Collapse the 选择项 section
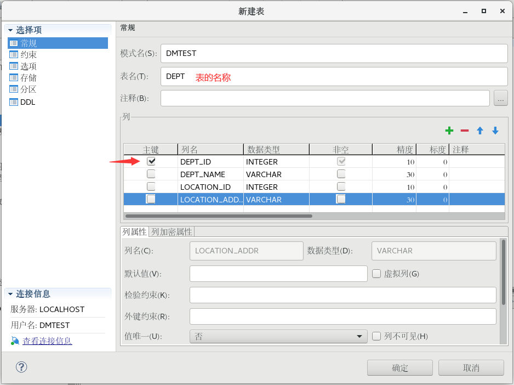 (10, 30)
